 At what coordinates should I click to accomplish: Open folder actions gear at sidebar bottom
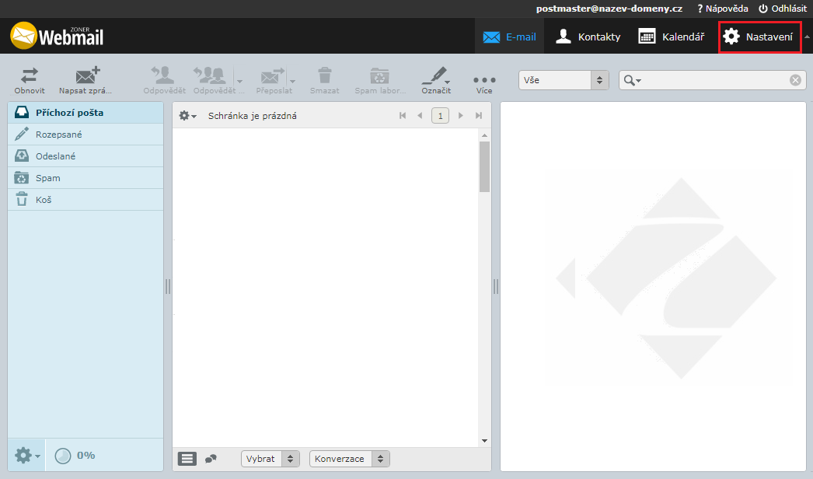(27, 455)
